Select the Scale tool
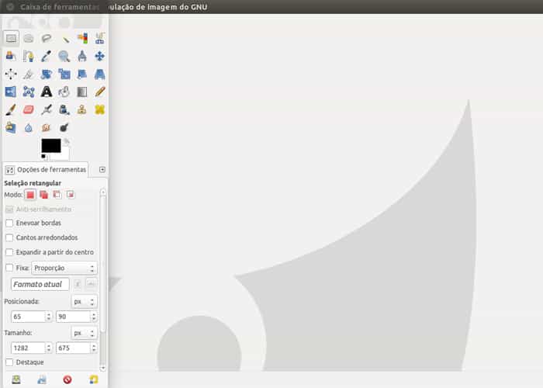The width and height of the screenshot is (543, 388). [64, 74]
